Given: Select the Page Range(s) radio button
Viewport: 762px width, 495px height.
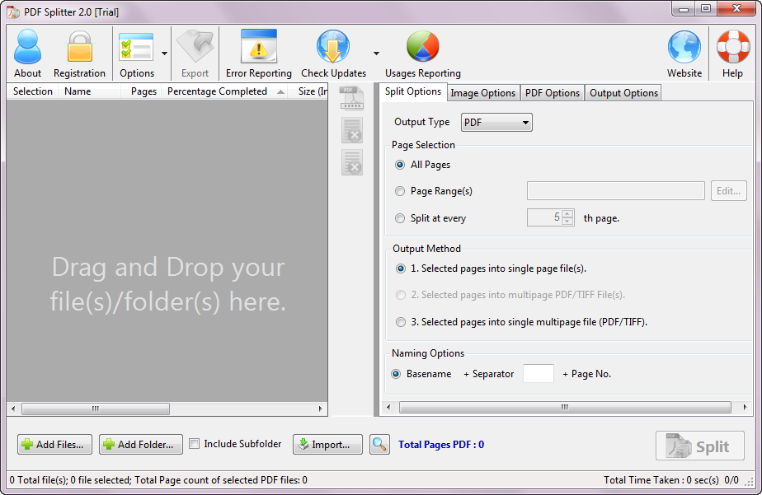Looking at the screenshot, I should (x=401, y=191).
